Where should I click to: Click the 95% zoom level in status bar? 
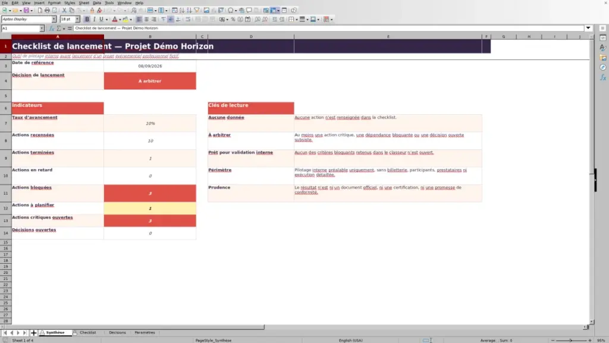point(601,340)
